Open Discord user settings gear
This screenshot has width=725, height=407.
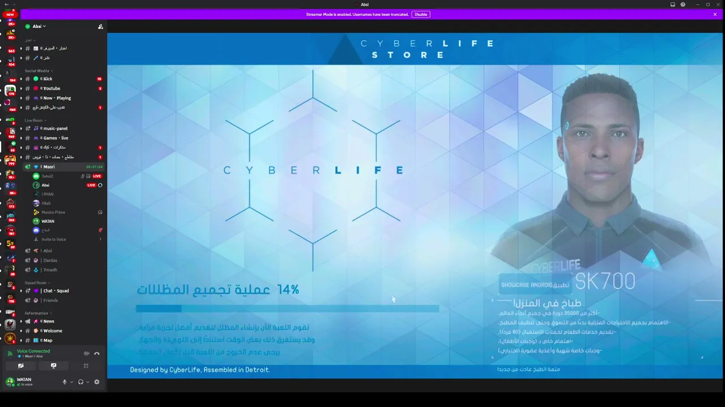pyautogui.click(x=97, y=382)
